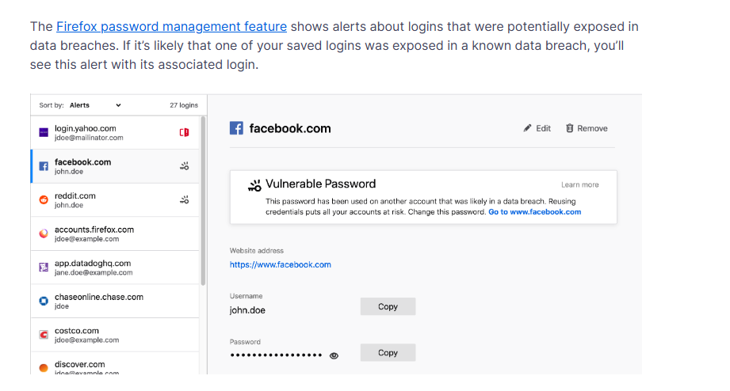Screen dimensions: 730x391
Task: Follow the Go to www.facebook.com link
Action: [534, 212]
